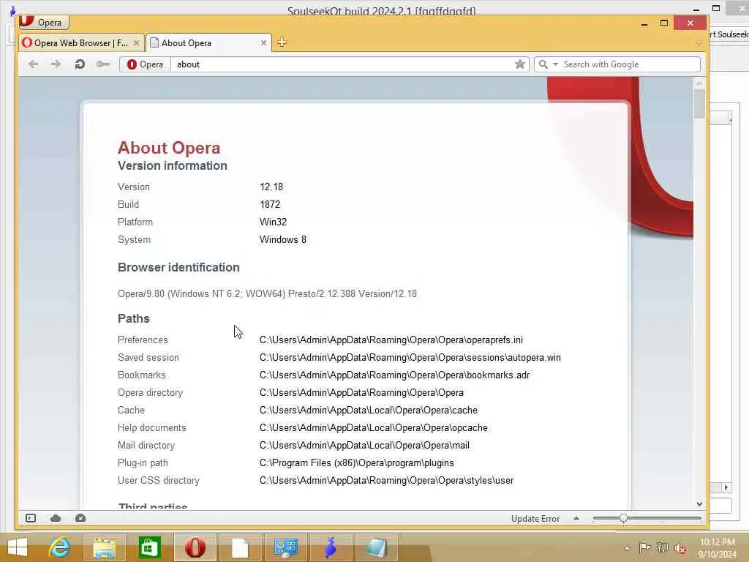Click the page scroll-down arrow
Screen dimensions: 749x562
click(x=699, y=503)
